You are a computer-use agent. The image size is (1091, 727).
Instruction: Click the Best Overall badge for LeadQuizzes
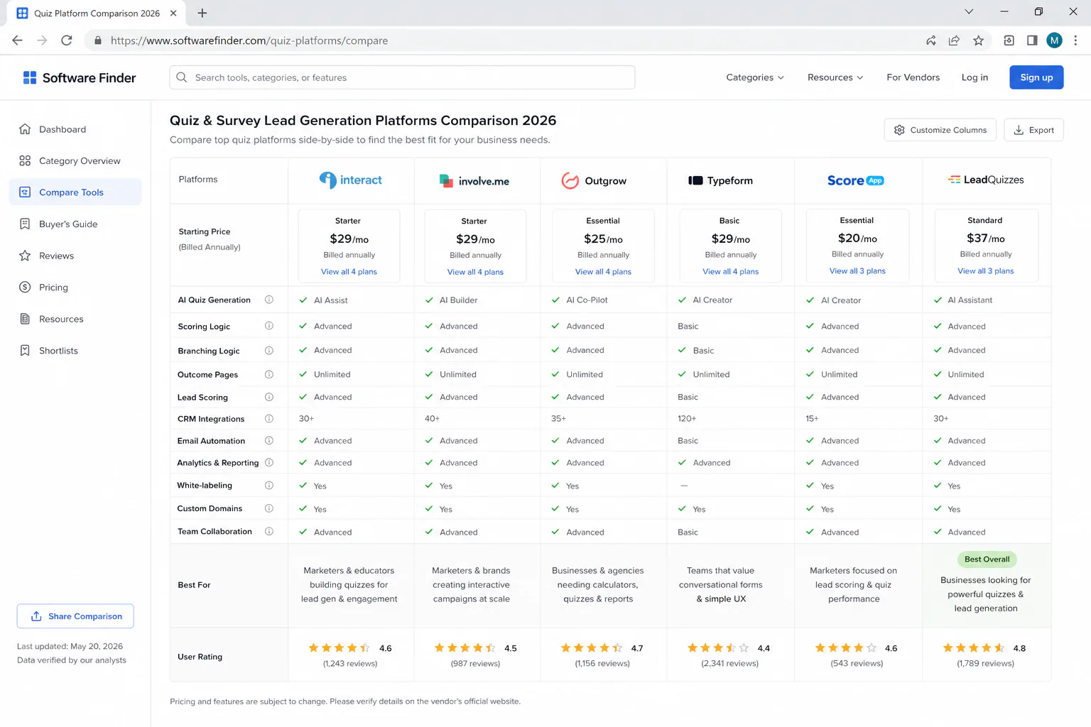tap(987, 559)
